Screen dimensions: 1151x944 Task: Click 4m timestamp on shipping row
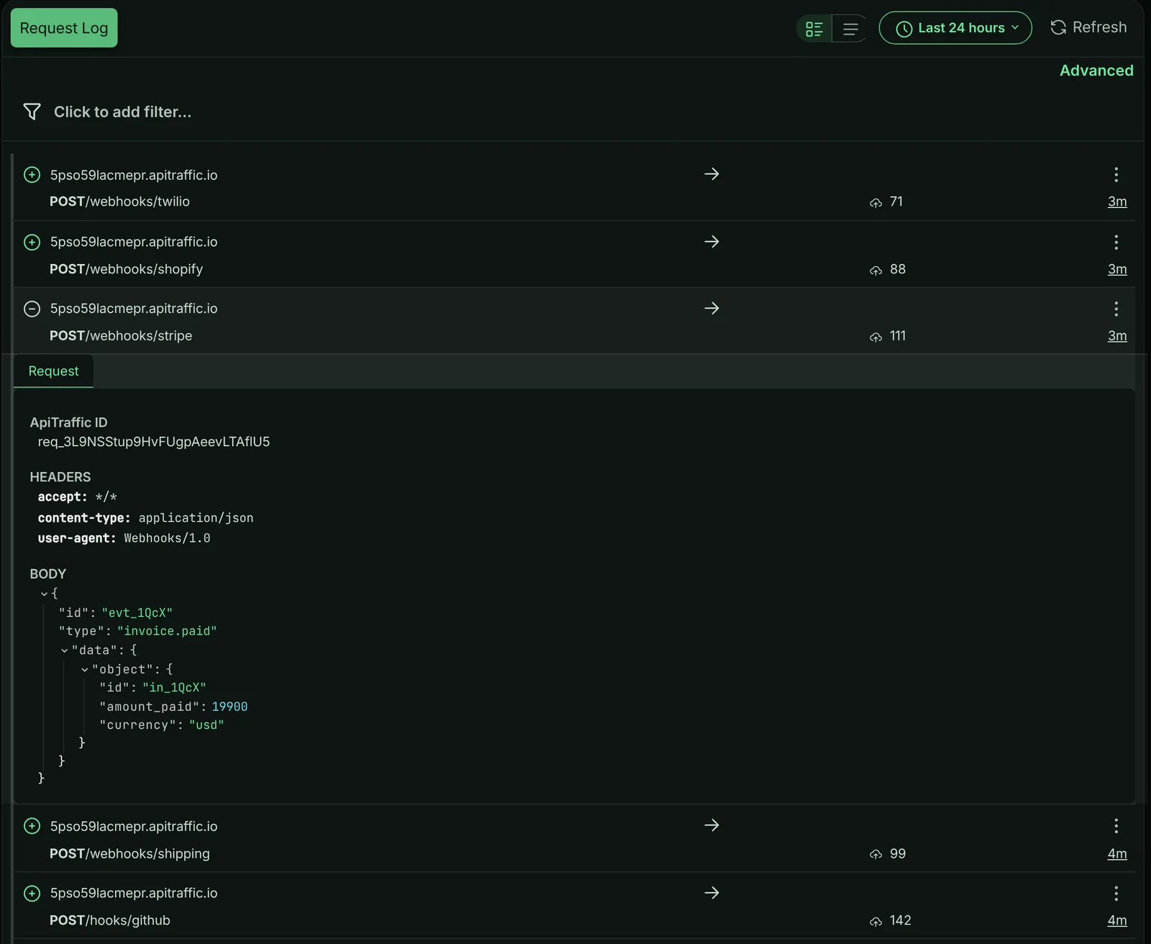click(x=1117, y=854)
